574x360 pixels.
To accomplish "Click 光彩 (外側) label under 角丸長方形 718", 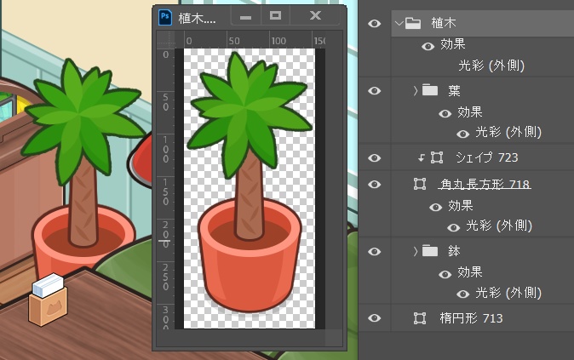I will 499,226.
